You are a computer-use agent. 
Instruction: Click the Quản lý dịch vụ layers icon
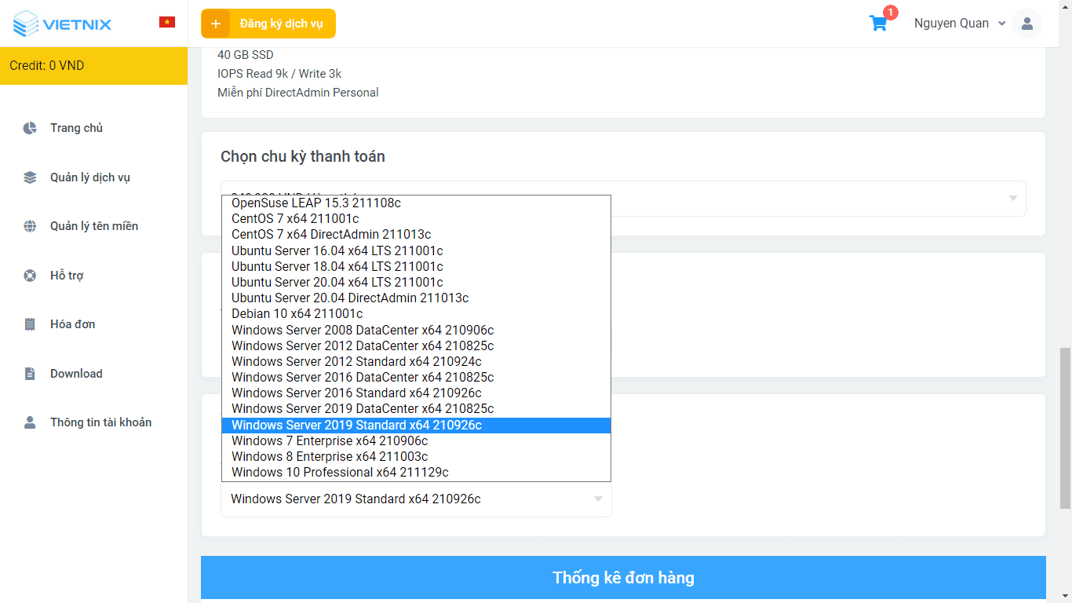pos(30,177)
